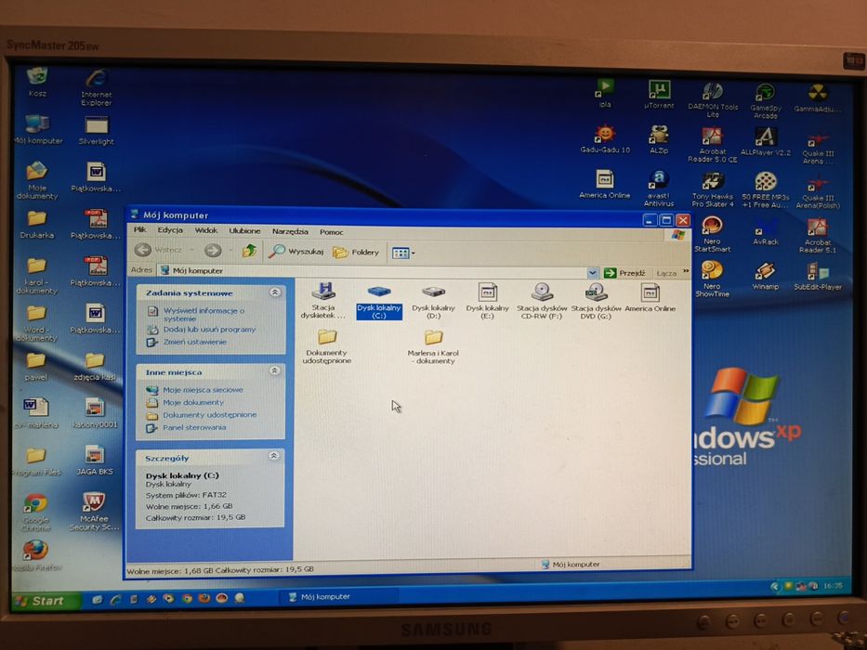Select SubEdit-Player desktop icon
The image size is (867, 650).
point(817,277)
